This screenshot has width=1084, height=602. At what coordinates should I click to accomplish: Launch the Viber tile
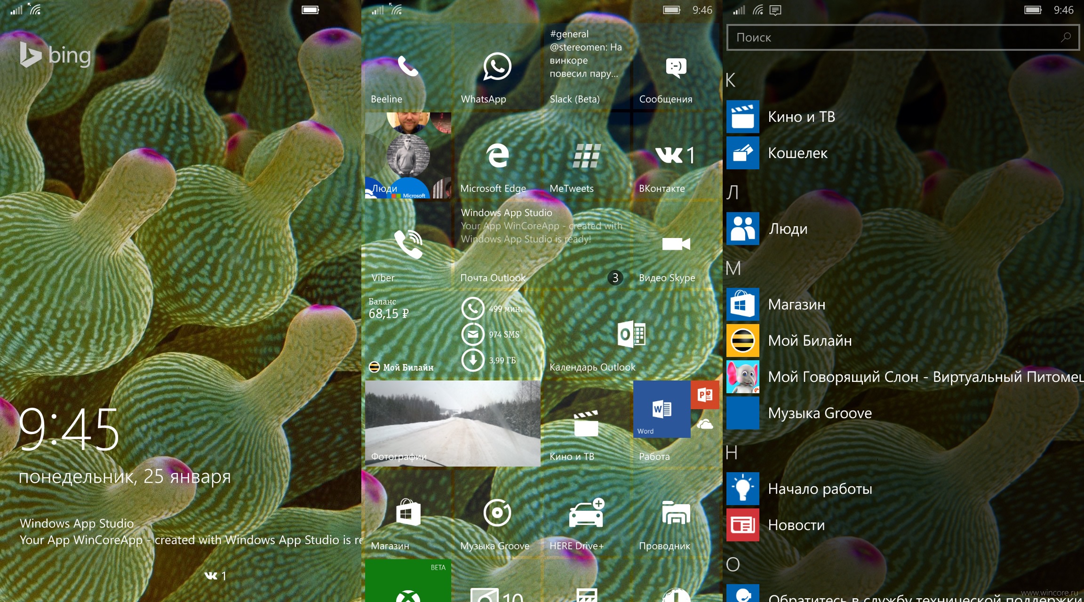click(x=408, y=245)
